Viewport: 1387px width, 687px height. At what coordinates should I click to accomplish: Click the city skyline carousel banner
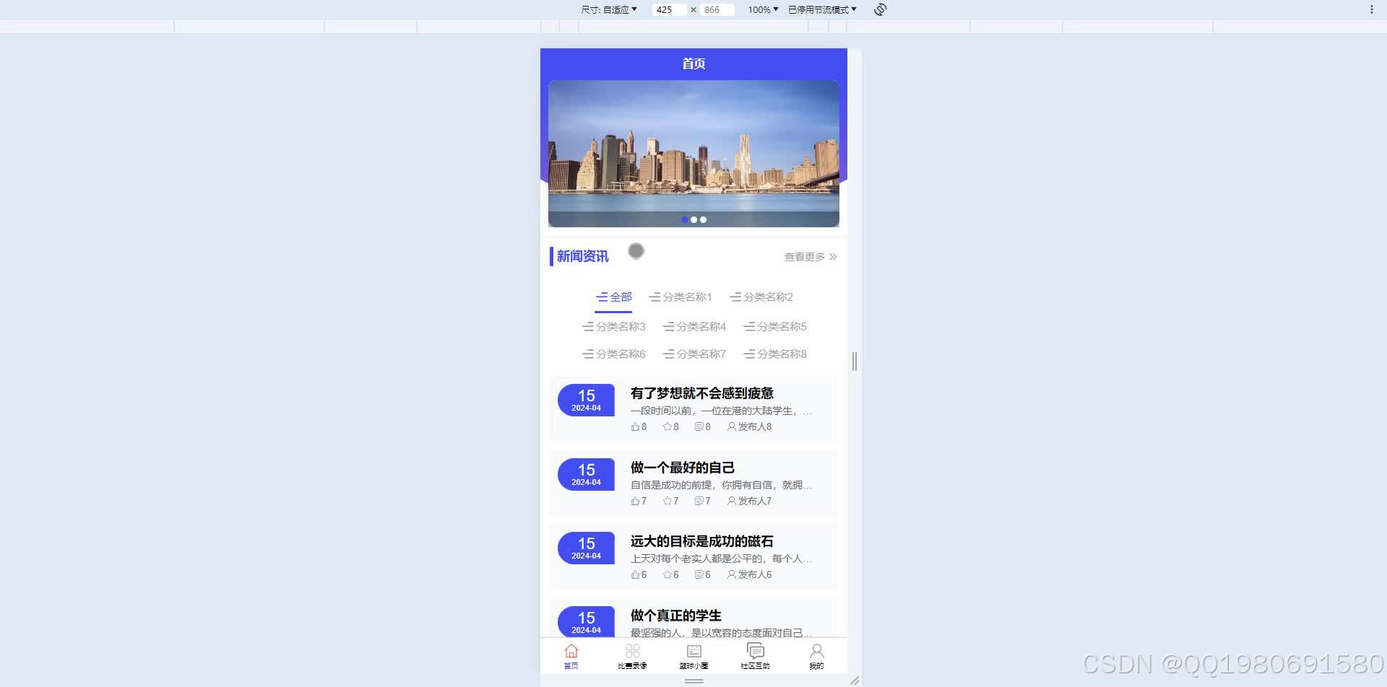(x=693, y=154)
